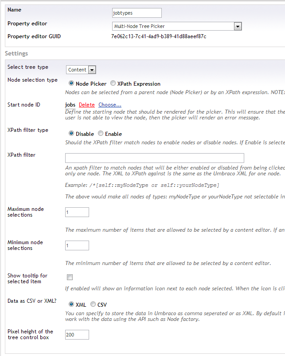Click the Name input field containing jobtypes
Viewport: 285px width, 356px height.
pos(137,13)
